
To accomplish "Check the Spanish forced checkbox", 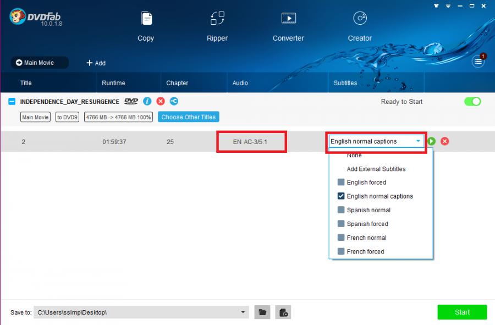I will pos(341,224).
